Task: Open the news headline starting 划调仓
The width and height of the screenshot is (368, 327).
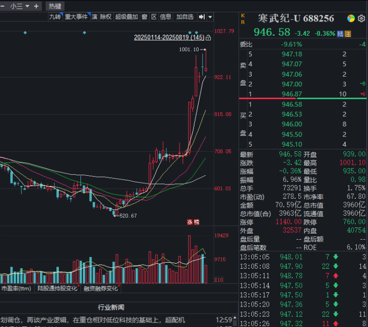Action: [x=93, y=320]
